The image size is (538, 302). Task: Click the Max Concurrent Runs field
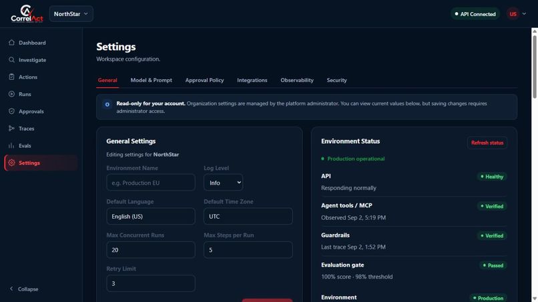151,250
